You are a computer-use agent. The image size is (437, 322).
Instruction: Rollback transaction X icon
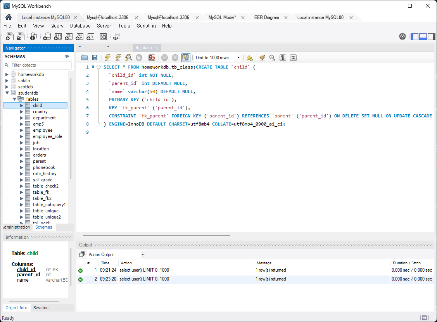point(175,58)
